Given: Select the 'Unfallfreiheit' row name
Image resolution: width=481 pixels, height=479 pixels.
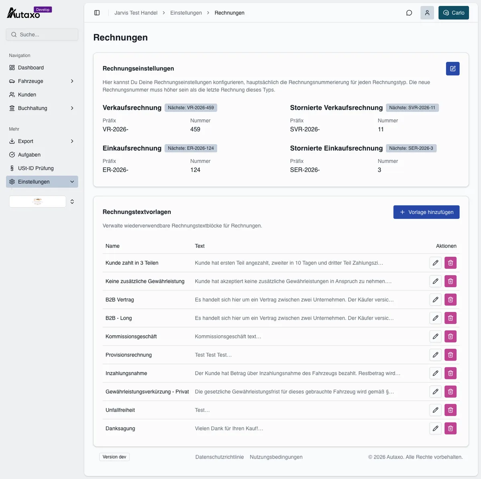Looking at the screenshot, I should (x=120, y=410).
